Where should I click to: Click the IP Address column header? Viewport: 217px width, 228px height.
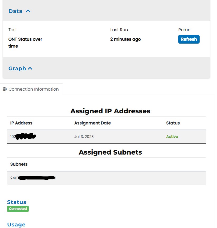click(x=21, y=123)
